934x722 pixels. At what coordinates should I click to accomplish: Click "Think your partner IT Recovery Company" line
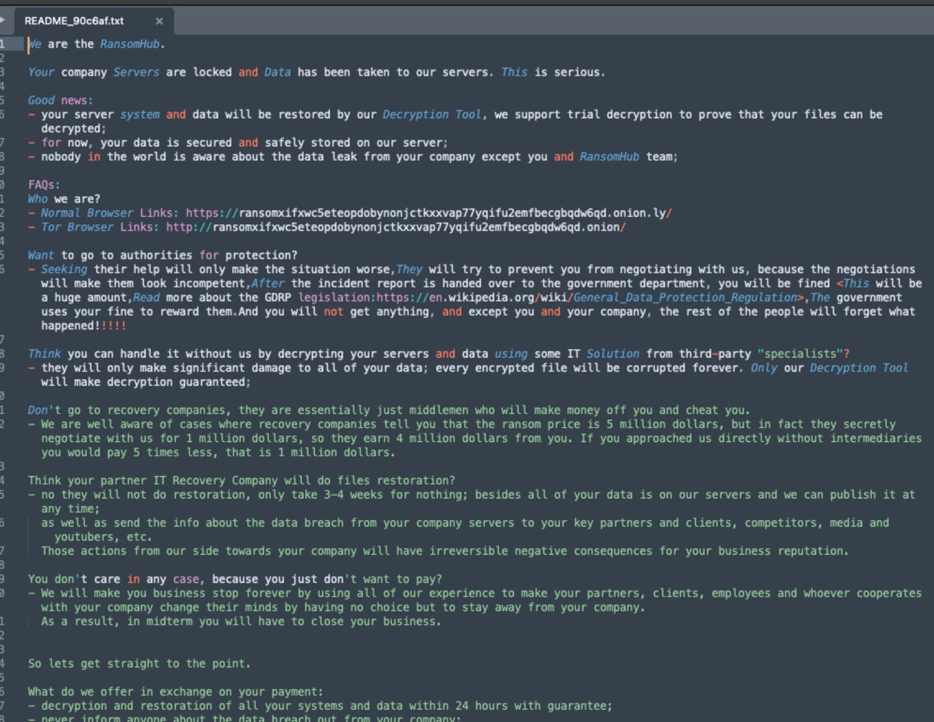241,480
